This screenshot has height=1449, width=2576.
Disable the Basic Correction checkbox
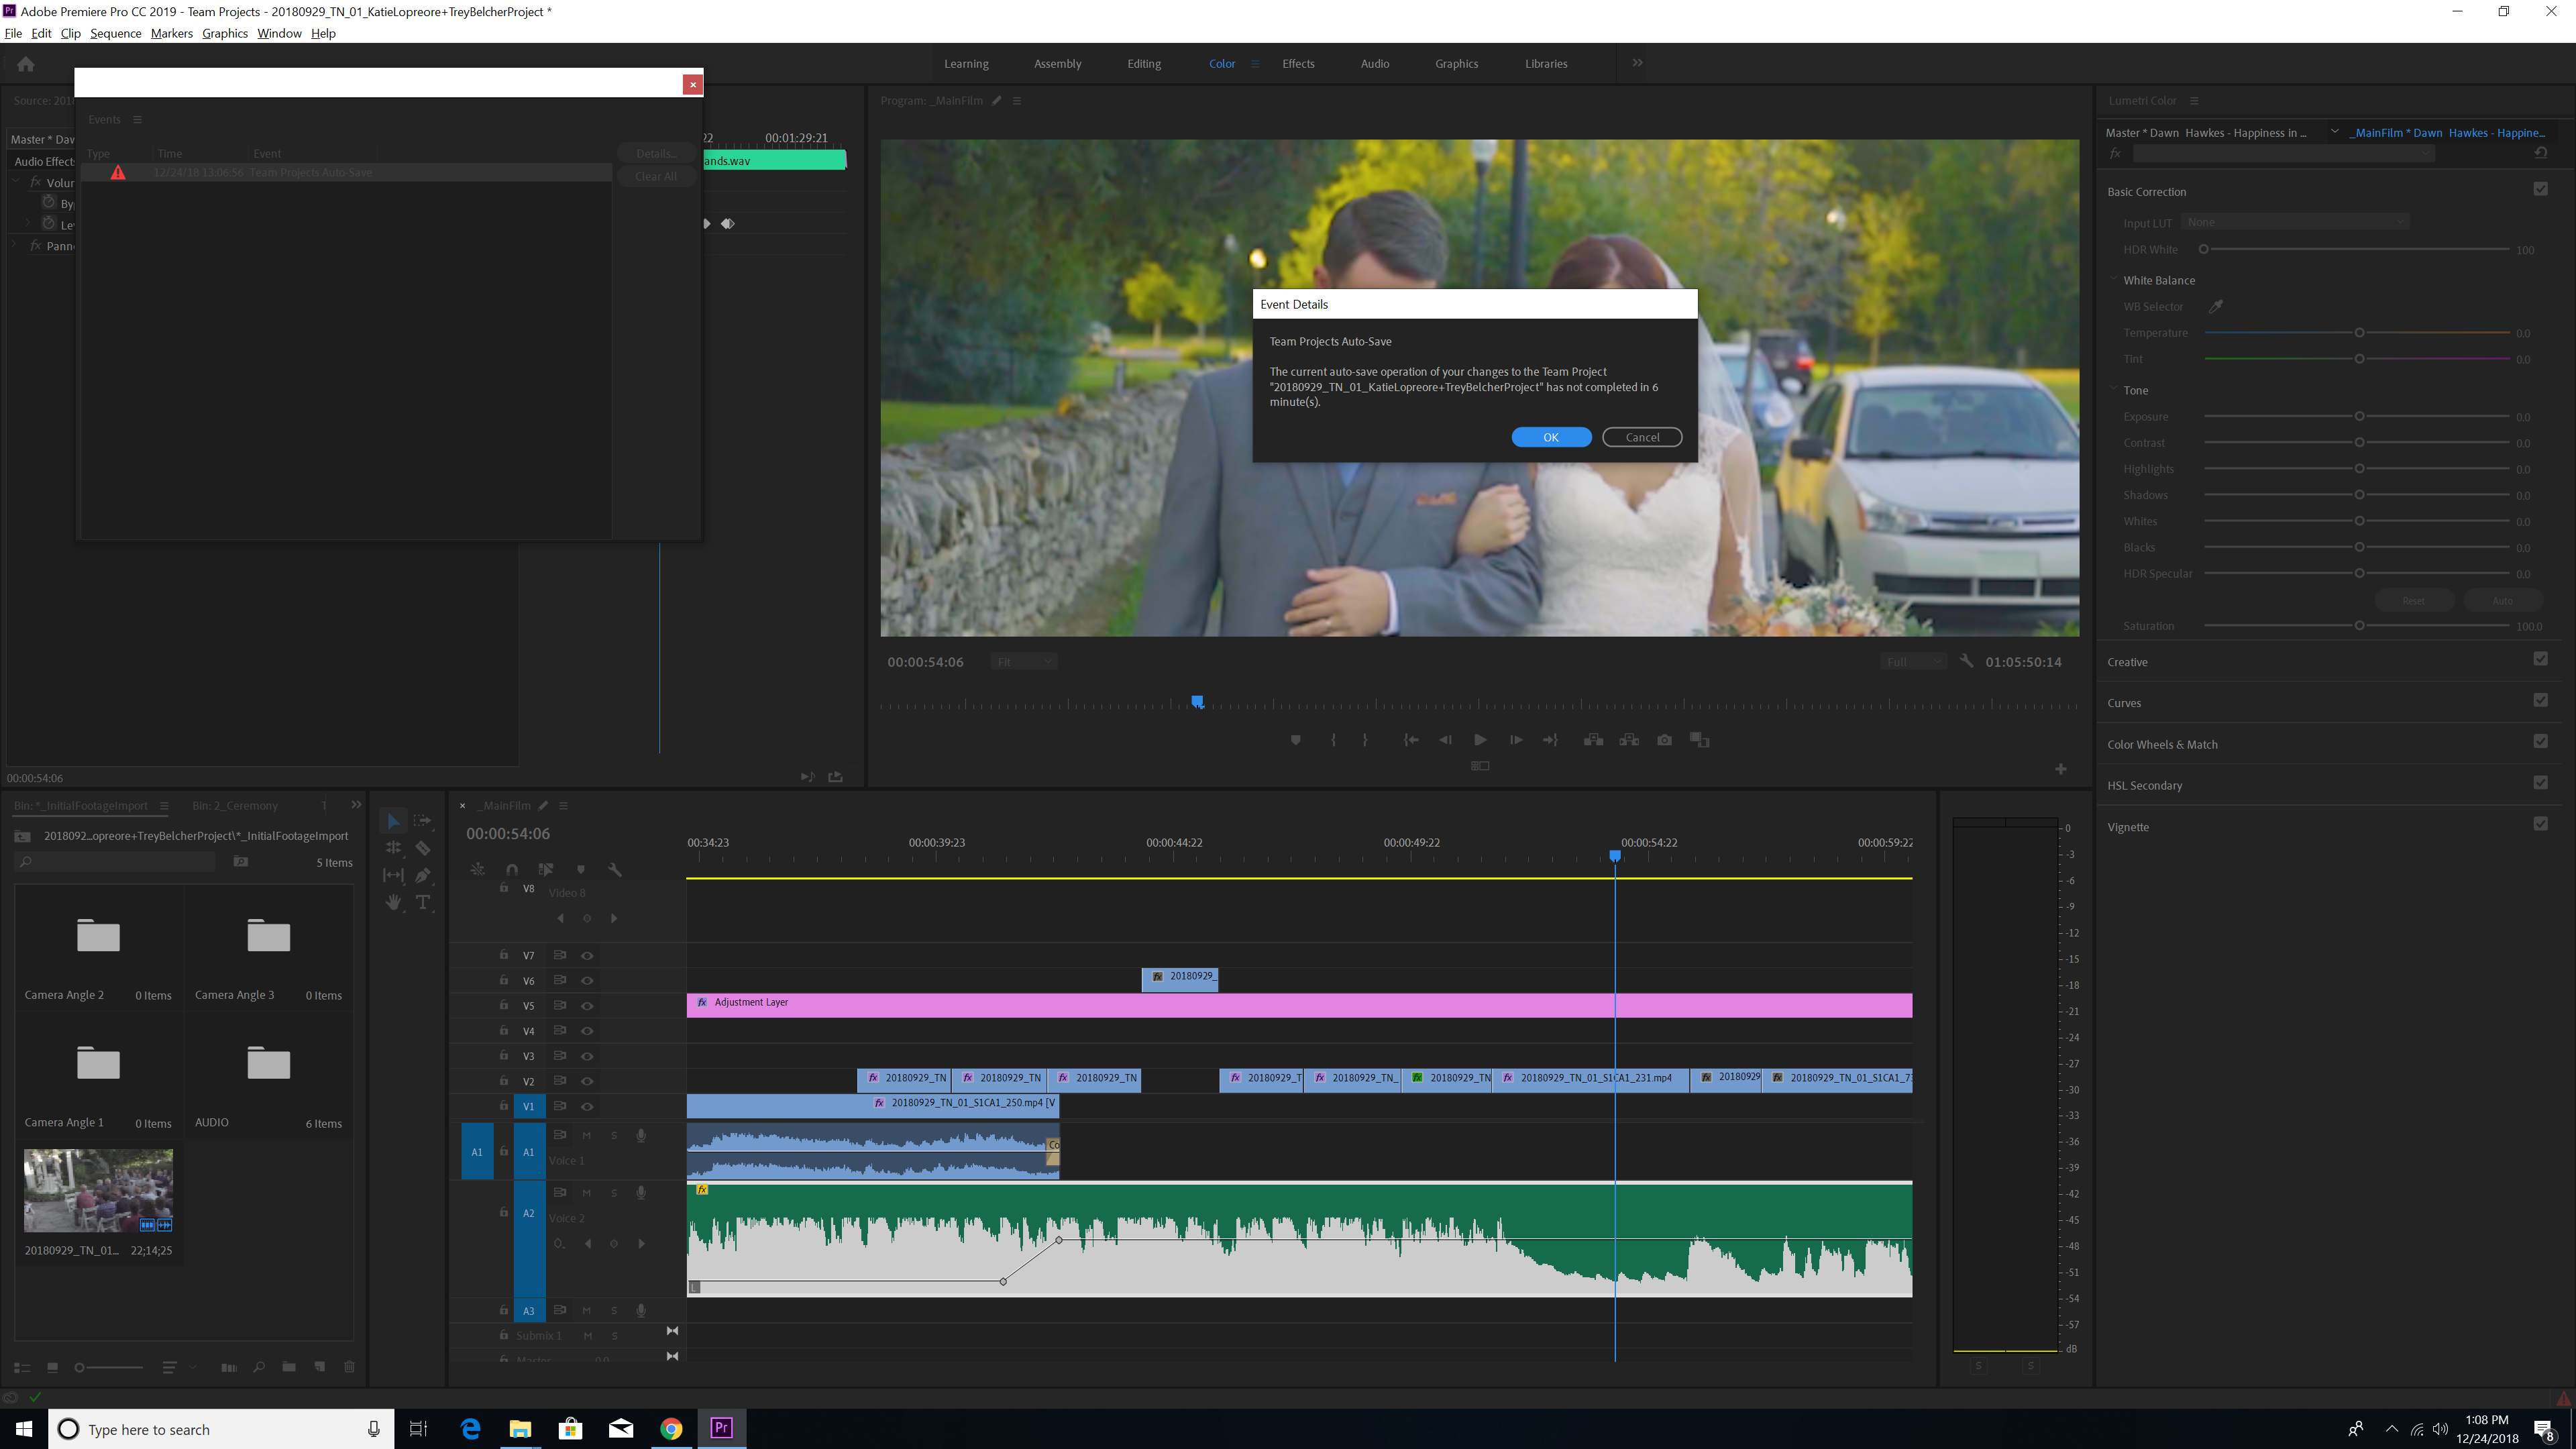point(2540,189)
